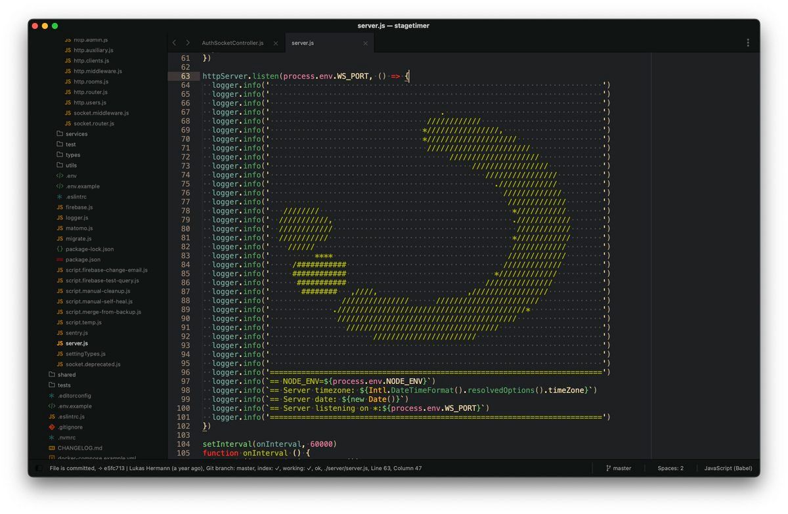
Task: Click the JS icon beside firebase.js
Action: pos(60,207)
